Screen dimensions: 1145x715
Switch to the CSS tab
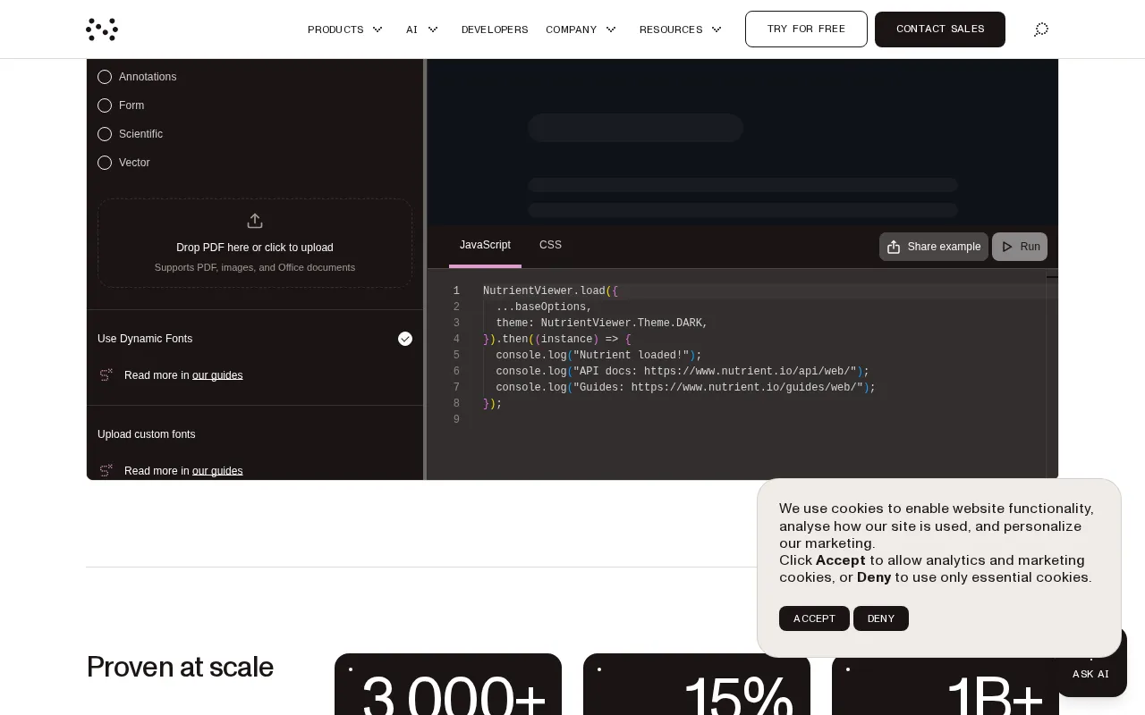click(550, 246)
